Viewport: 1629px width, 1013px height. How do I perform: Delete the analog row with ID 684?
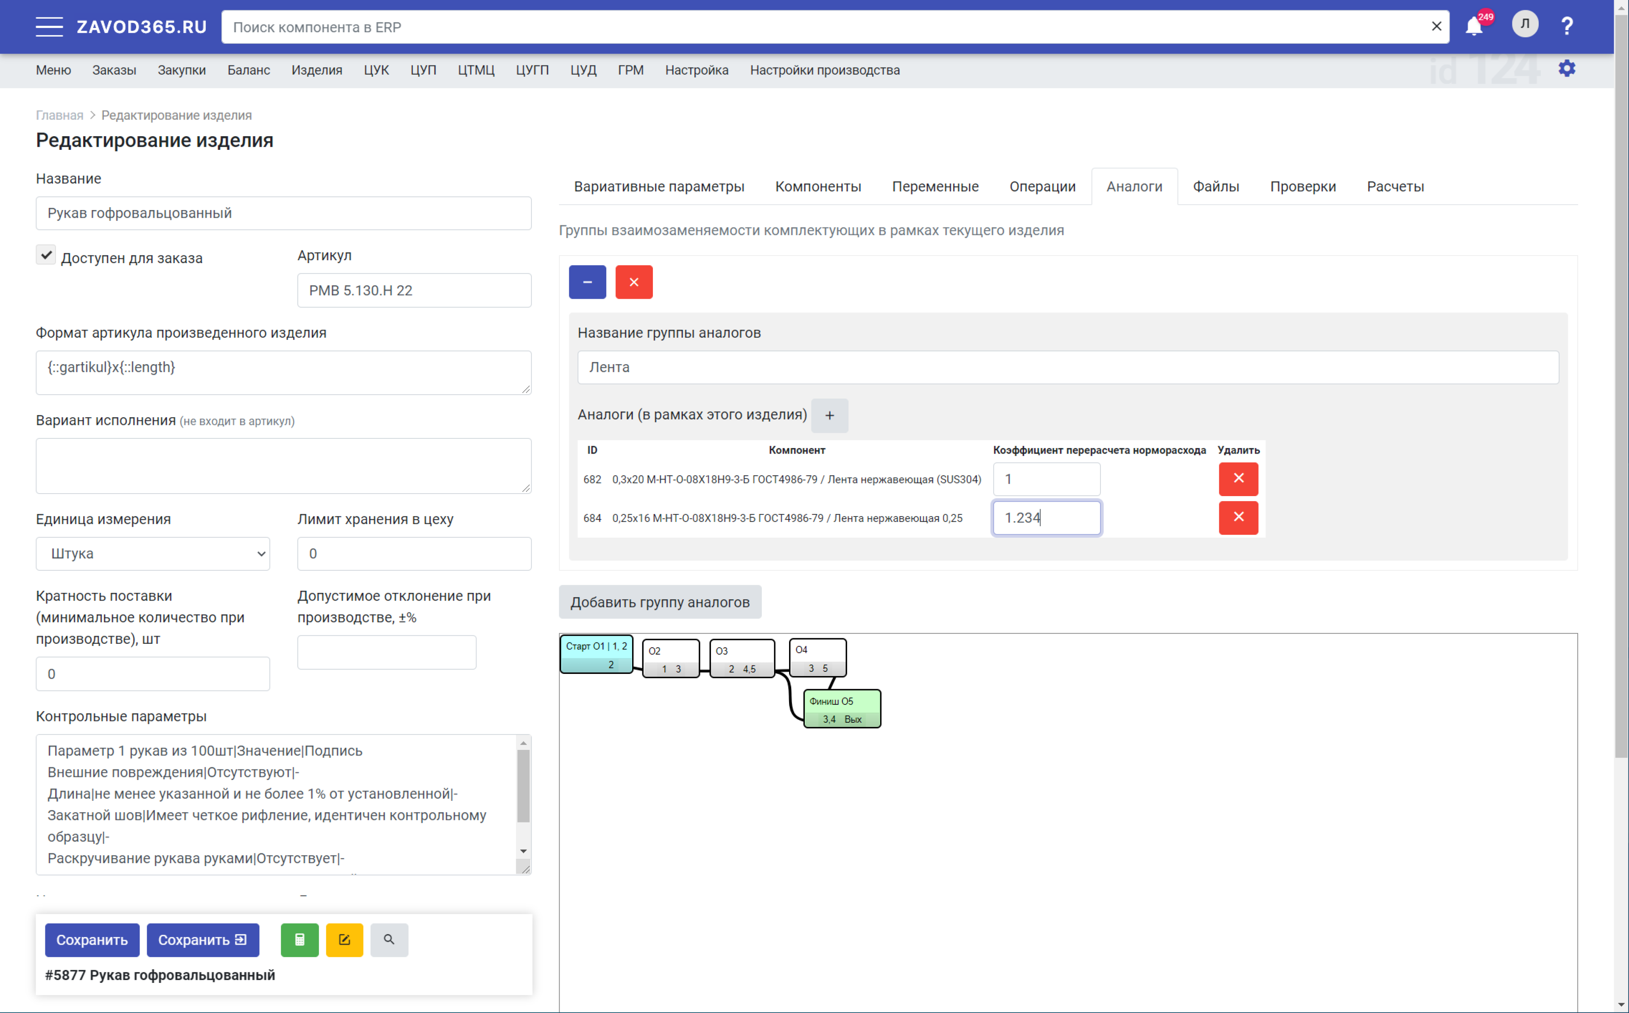1238,517
